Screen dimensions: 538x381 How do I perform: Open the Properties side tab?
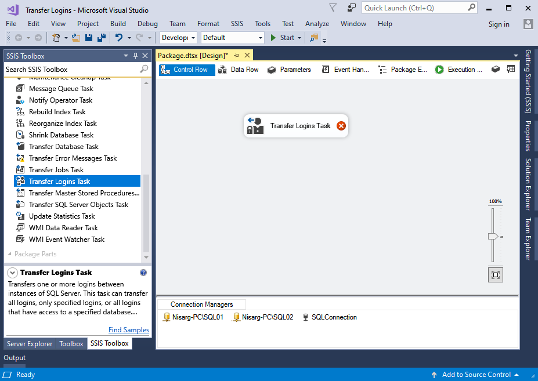coord(528,136)
